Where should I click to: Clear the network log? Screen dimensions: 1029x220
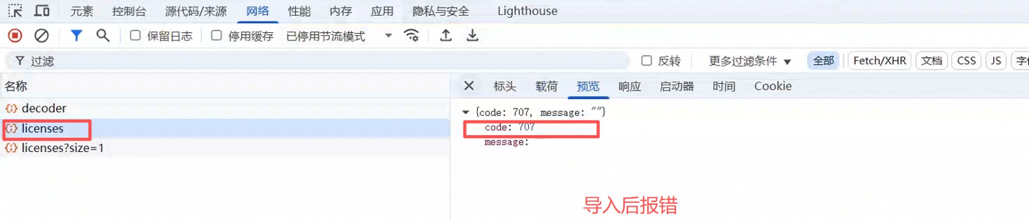point(42,36)
